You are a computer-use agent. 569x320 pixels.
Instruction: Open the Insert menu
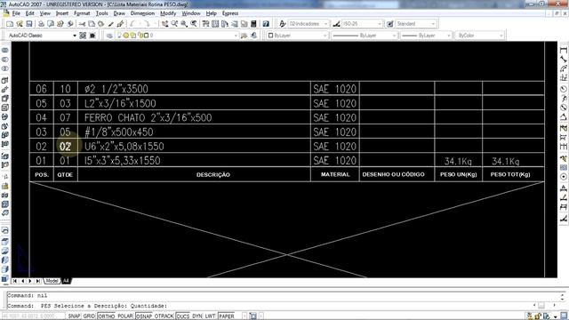tap(62, 13)
